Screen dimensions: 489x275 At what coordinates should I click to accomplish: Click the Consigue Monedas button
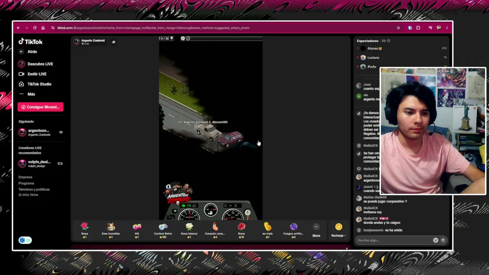(40, 107)
